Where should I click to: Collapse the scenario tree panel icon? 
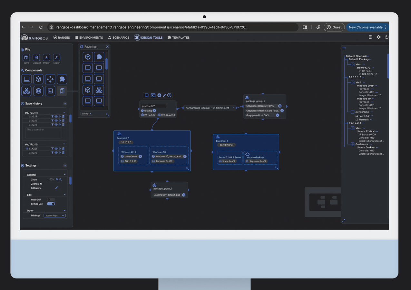pyautogui.click(x=344, y=48)
